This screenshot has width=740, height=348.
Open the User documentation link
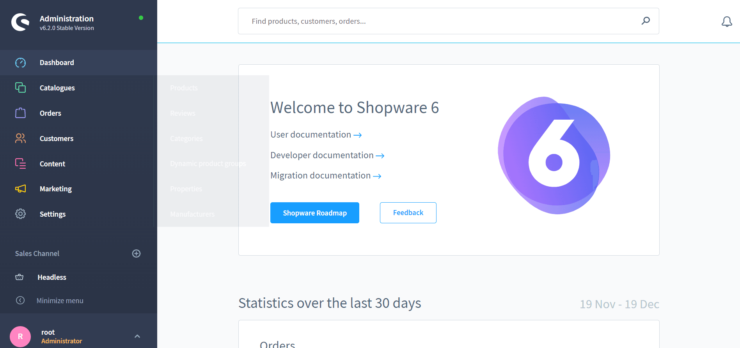[x=316, y=134]
